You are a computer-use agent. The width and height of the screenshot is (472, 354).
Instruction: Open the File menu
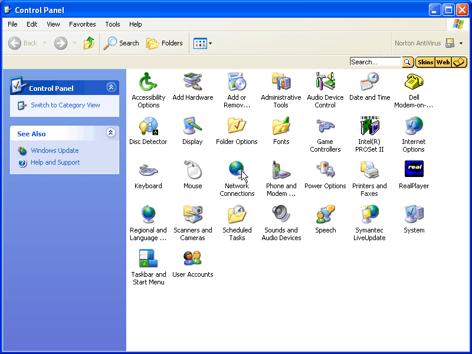click(12, 24)
